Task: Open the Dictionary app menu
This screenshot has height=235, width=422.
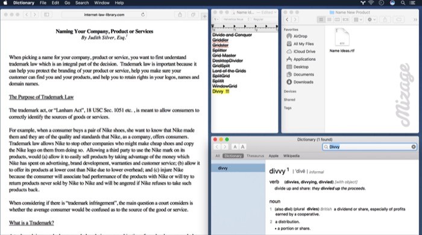Action: point(24,2)
